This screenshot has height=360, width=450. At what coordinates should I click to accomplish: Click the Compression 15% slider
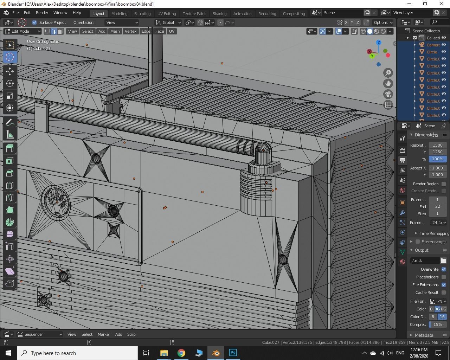pos(437,324)
